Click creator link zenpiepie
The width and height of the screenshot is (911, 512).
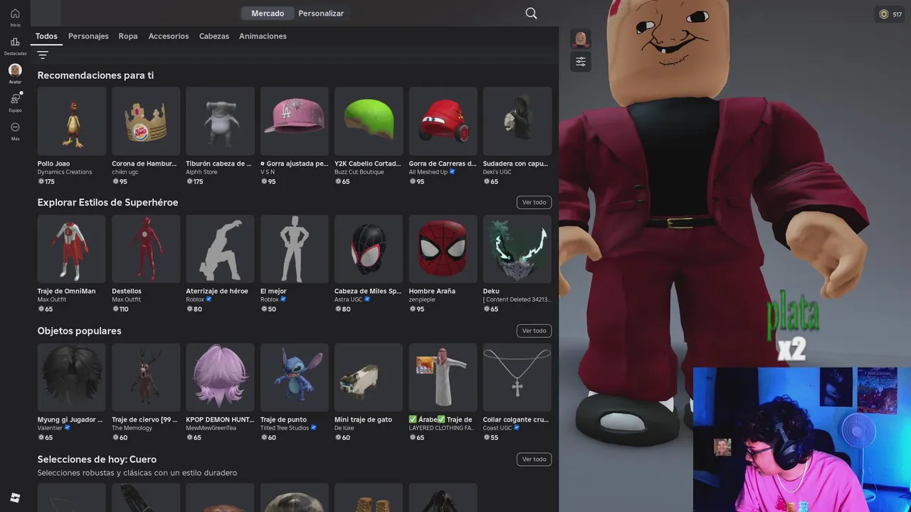point(421,299)
